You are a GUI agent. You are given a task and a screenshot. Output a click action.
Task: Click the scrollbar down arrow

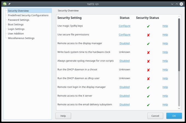[x=179, y=109]
